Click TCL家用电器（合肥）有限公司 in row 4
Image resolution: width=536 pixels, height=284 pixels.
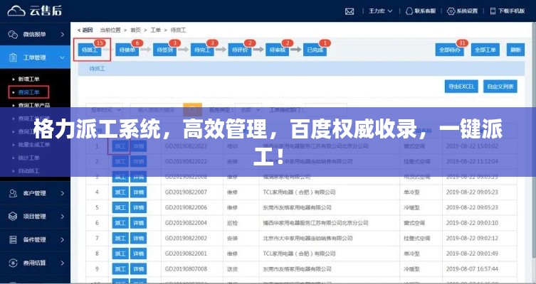coord(299,192)
